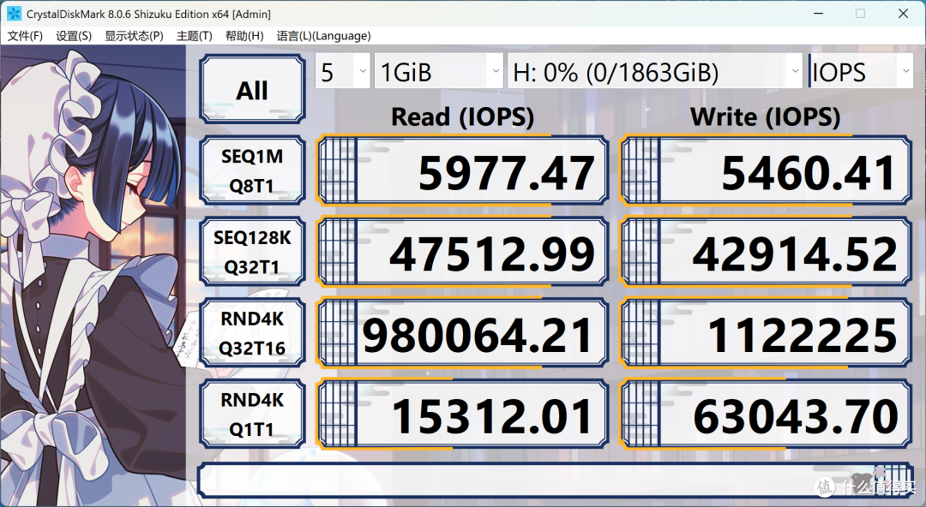Open the 语言(L)(Language) menu
This screenshot has height=507, width=926.
[323, 36]
